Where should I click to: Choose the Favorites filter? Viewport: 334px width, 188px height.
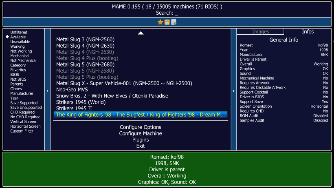[18, 70]
